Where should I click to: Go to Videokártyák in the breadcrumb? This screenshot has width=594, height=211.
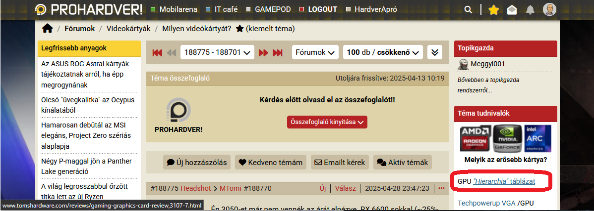click(x=128, y=29)
